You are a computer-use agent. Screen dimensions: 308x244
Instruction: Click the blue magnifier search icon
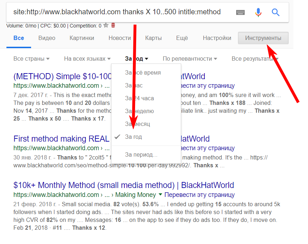275,12
